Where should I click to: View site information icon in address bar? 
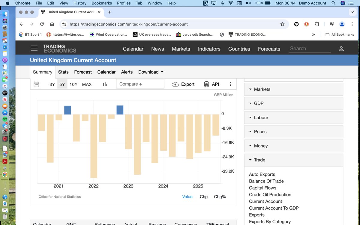pyautogui.click(x=64, y=24)
